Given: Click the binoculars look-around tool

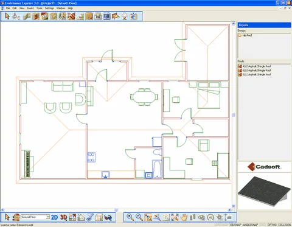Looking at the screenshot, I should point(201,217).
